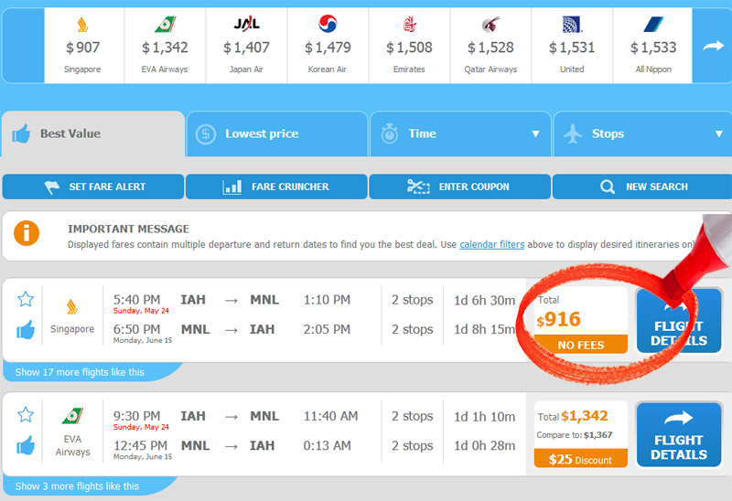Favorite the EVA Airways flight with star
Viewport: 732px width, 501px height.
click(x=26, y=414)
